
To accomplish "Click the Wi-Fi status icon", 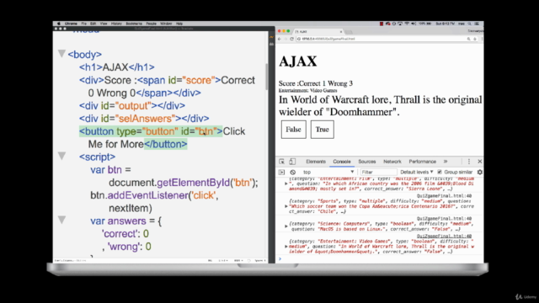I will pos(407,24).
